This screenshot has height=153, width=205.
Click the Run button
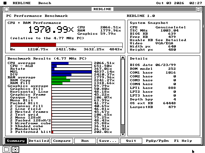(85, 141)
